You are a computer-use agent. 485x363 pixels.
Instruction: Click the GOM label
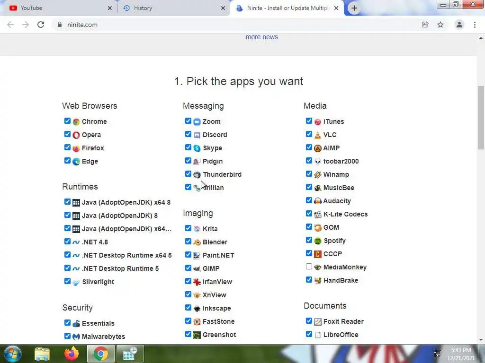[x=331, y=227]
